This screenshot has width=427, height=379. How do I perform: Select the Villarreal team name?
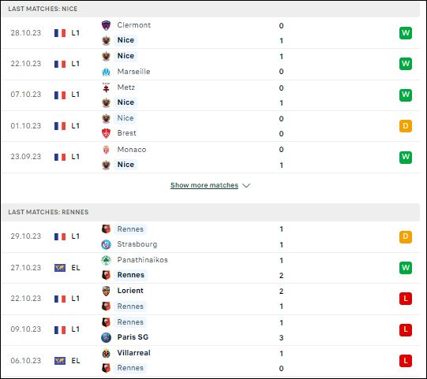pos(133,353)
